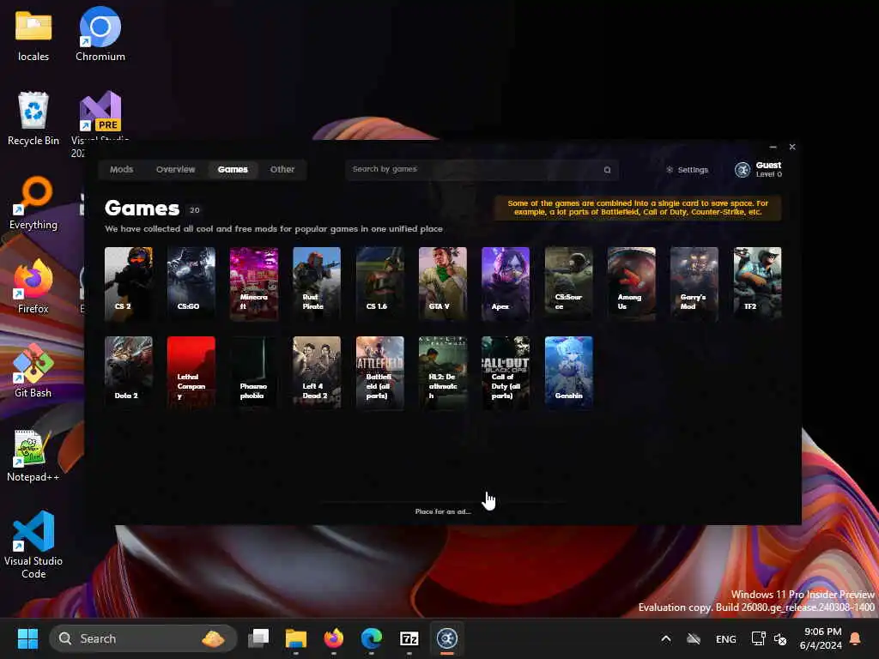Open the notification bell icon
The width and height of the screenshot is (879, 659).
(x=856, y=638)
